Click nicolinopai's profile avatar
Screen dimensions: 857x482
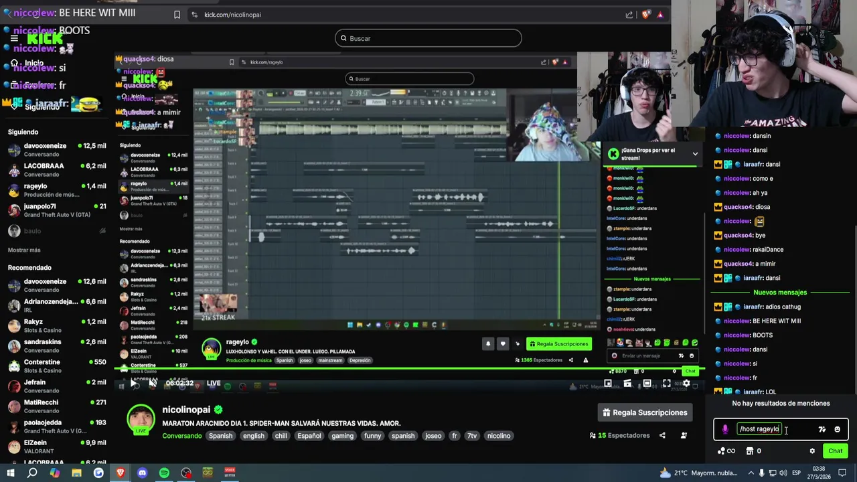(x=141, y=420)
